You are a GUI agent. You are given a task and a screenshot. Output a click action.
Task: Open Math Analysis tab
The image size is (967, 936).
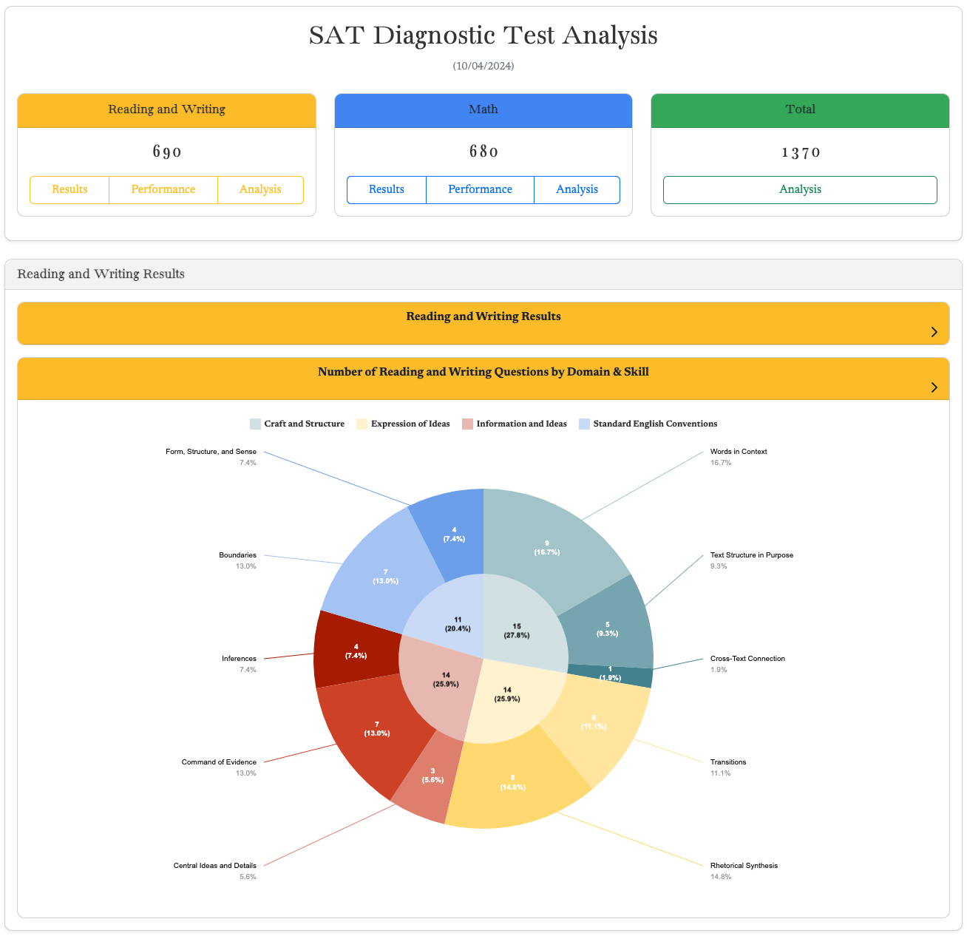click(x=577, y=189)
